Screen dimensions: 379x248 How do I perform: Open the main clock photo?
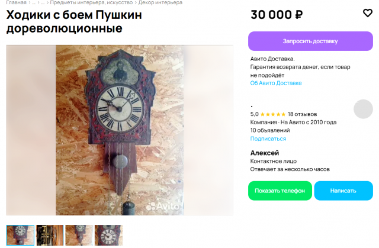[x=120, y=130]
